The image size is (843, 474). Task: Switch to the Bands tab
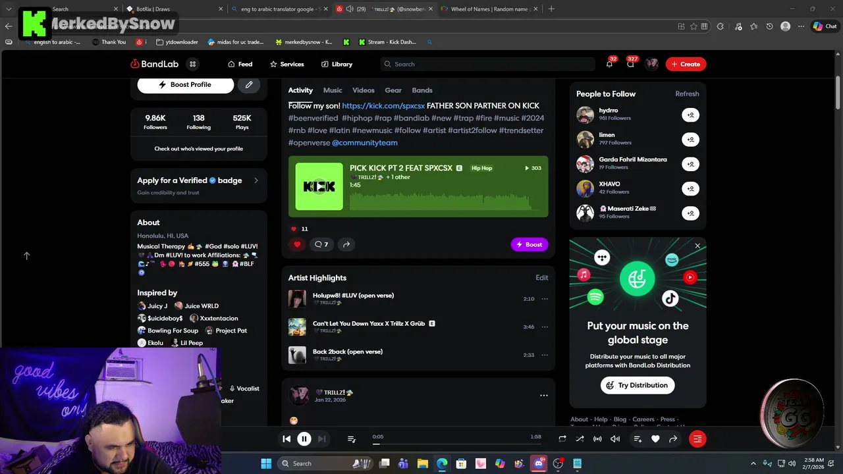(422, 90)
